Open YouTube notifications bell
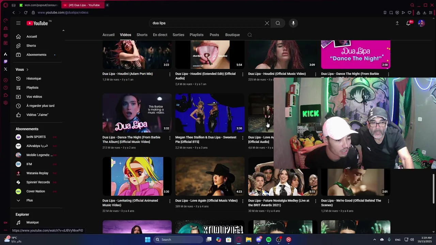The width and height of the screenshot is (436, 245). [x=408, y=23]
